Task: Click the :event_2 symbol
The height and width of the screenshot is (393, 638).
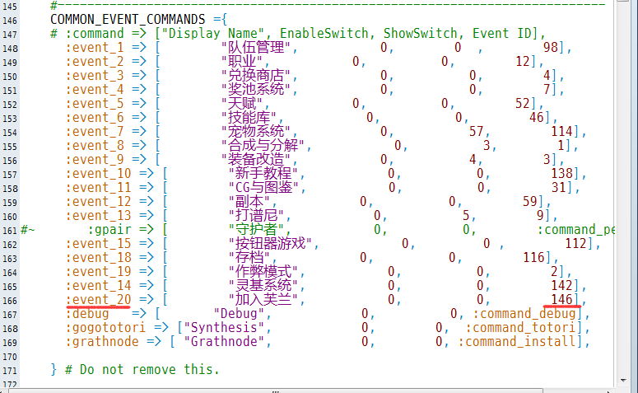Action: (95, 62)
